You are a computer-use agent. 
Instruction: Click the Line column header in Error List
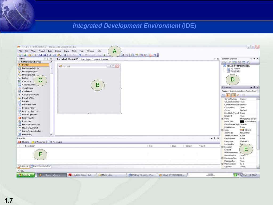[176, 146]
